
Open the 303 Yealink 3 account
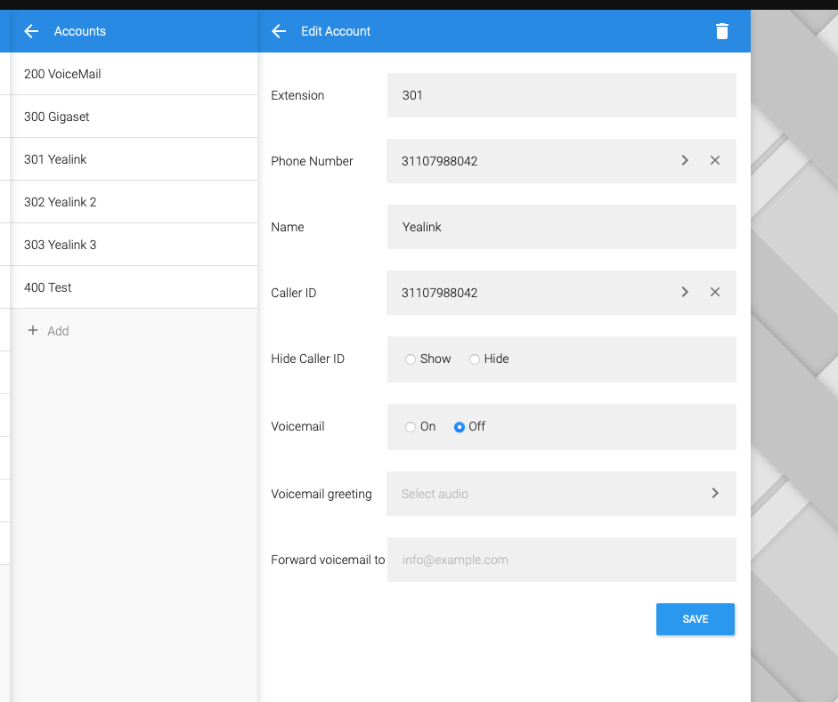(134, 245)
